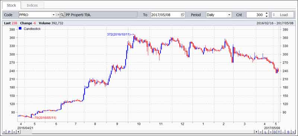Decrease the Cnt value with down arrow
This screenshot has height=136, width=298.
click(x=266, y=16)
